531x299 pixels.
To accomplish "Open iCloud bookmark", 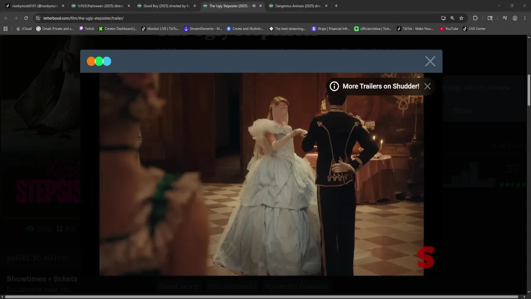I will pyautogui.click(x=24, y=29).
